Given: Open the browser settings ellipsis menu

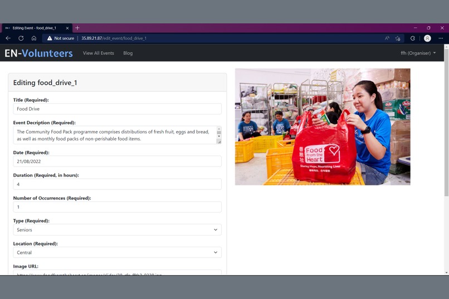Looking at the screenshot, I should (441, 38).
